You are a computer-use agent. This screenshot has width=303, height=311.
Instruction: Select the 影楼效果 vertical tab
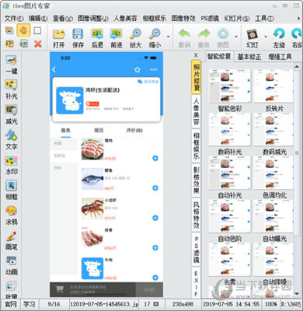(x=197, y=180)
